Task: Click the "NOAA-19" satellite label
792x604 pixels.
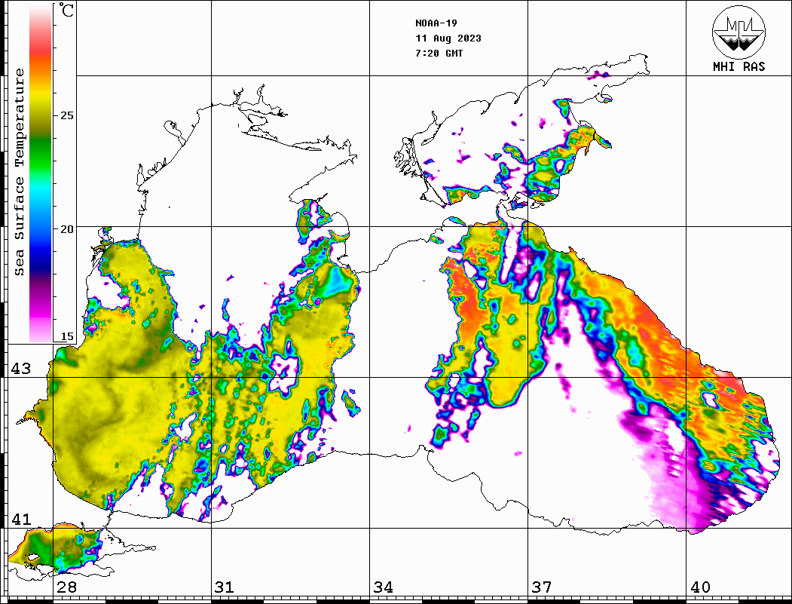Action: 436,23
